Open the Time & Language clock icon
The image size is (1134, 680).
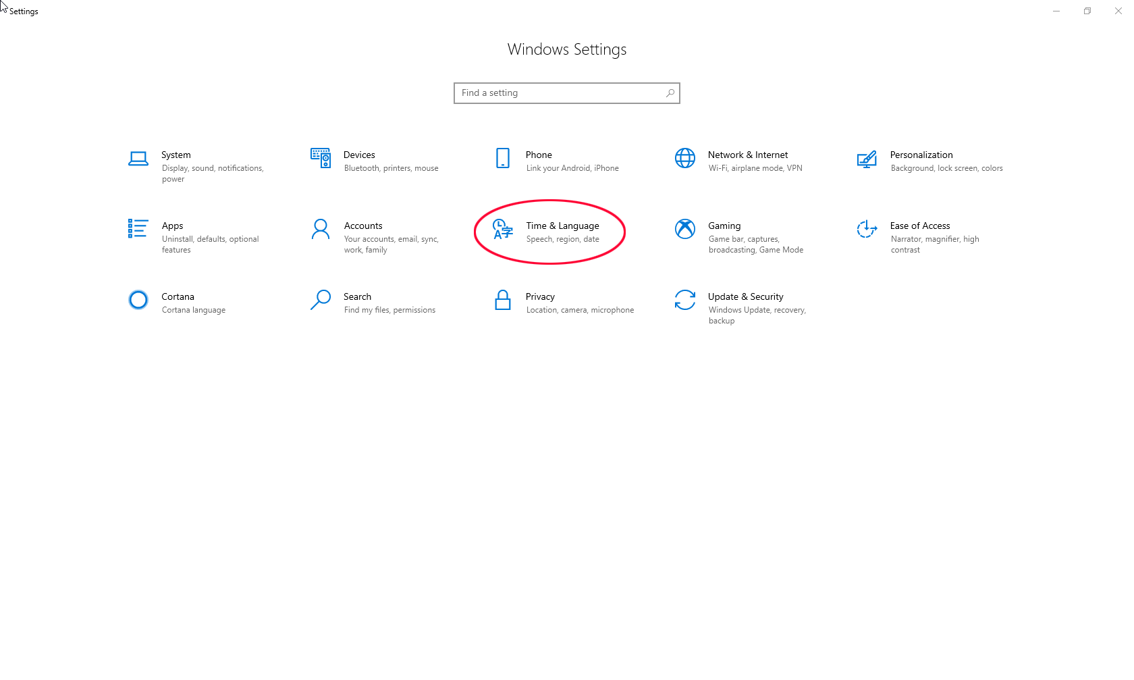pyautogui.click(x=503, y=229)
